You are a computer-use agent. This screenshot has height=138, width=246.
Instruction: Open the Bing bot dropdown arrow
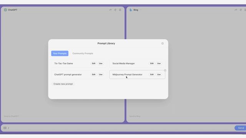pos(141,10)
